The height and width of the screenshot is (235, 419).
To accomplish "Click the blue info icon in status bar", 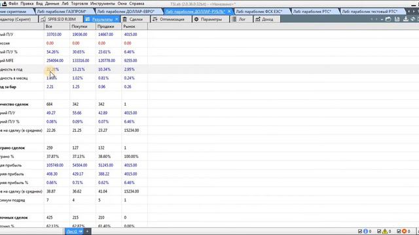I will pyautogui.click(x=365, y=231).
